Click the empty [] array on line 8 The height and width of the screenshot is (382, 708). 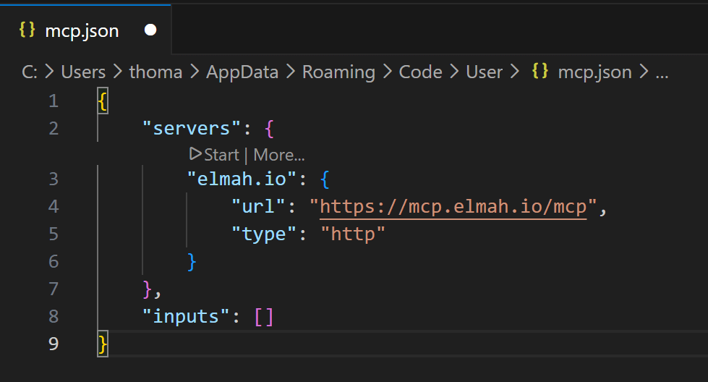tap(264, 317)
